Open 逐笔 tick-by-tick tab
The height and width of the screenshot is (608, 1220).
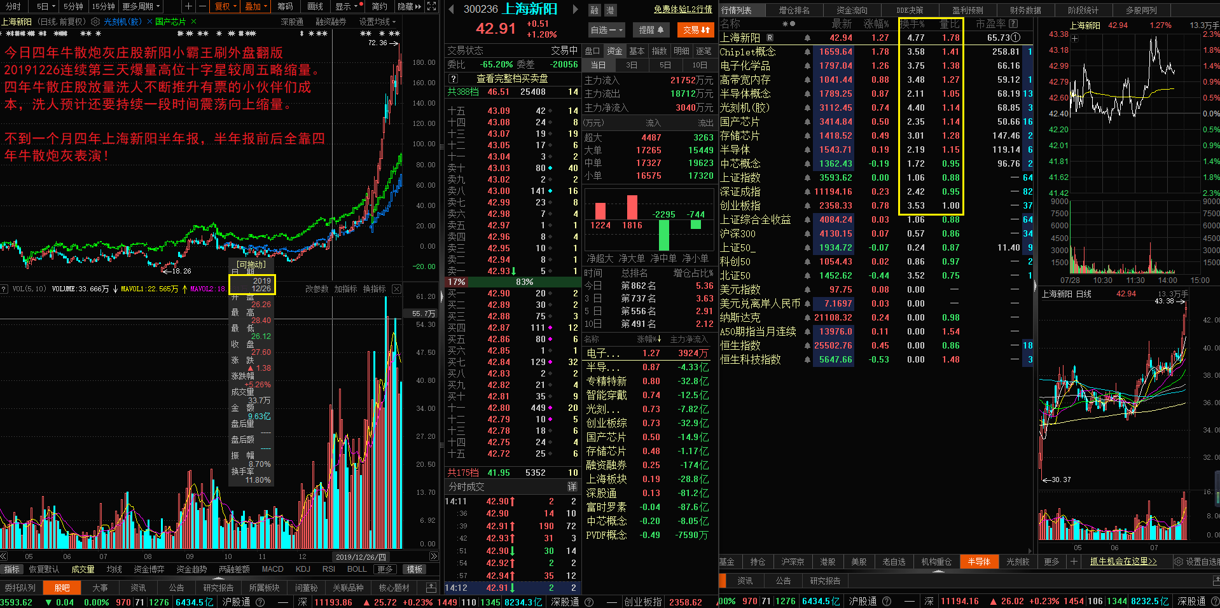tap(704, 51)
